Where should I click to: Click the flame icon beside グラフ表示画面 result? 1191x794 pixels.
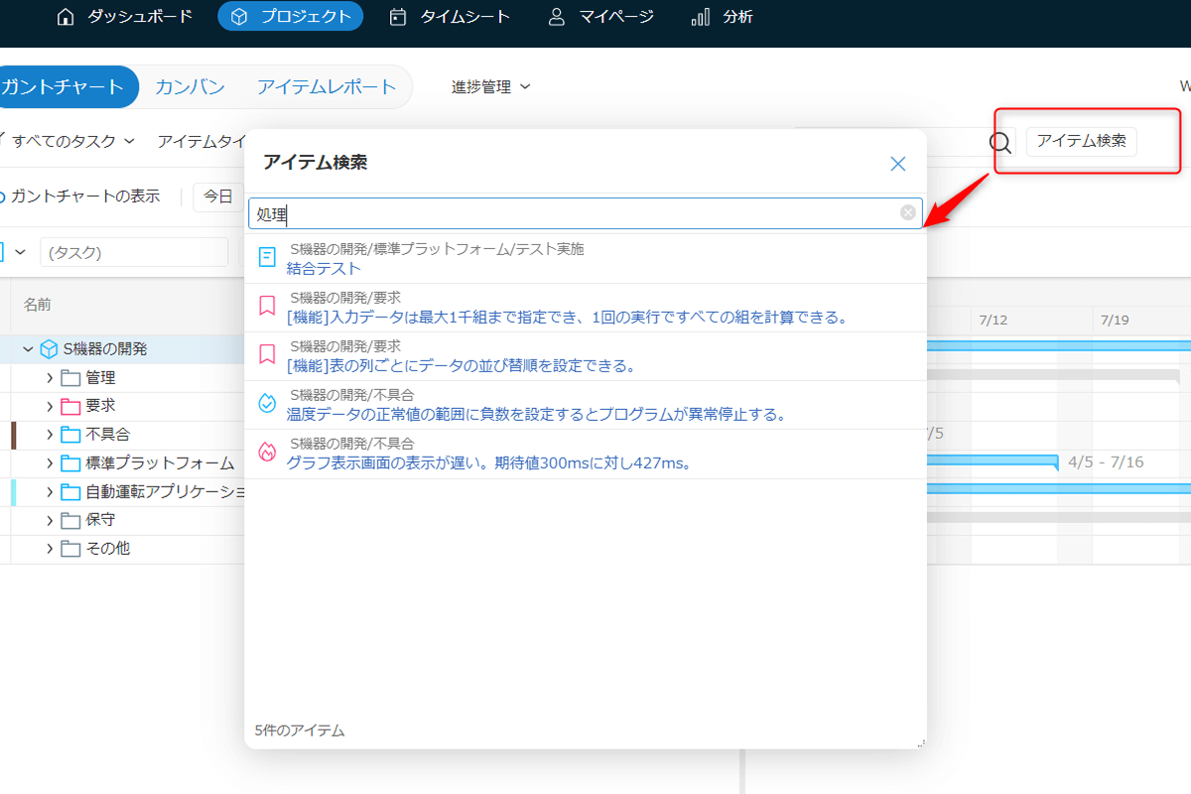click(266, 453)
